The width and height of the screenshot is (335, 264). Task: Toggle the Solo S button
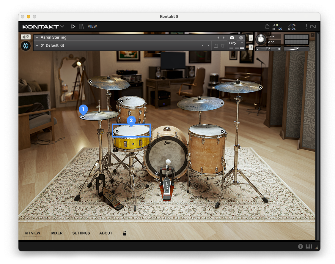(x=251, y=38)
